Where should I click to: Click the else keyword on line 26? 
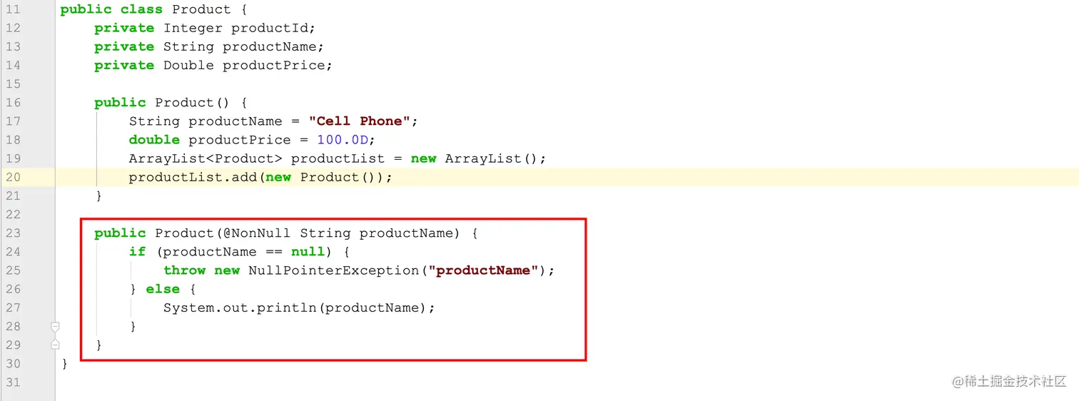pos(163,289)
